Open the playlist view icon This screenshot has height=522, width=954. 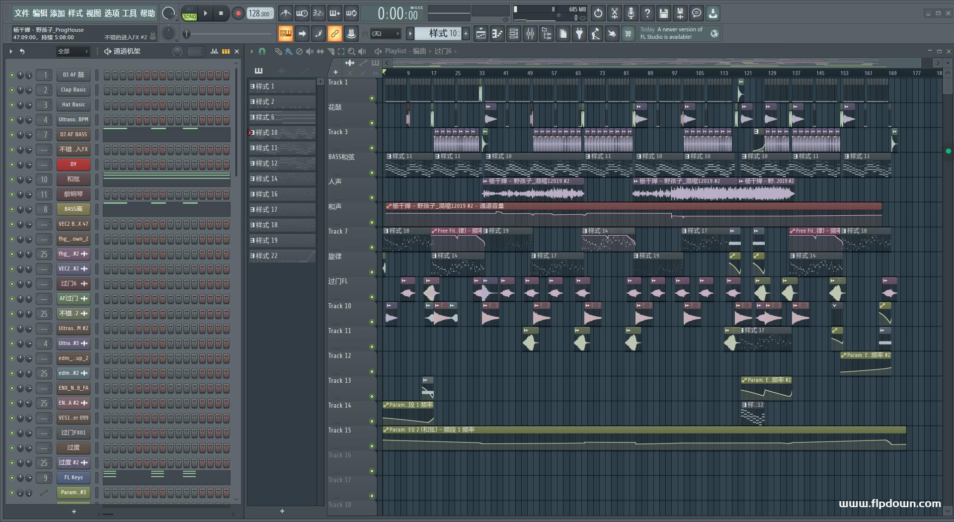[x=481, y=34]
